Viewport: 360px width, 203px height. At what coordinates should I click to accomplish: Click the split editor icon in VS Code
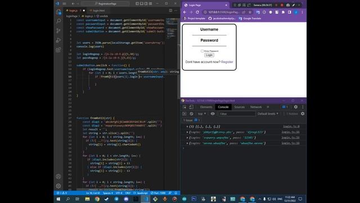coord(170,10)
